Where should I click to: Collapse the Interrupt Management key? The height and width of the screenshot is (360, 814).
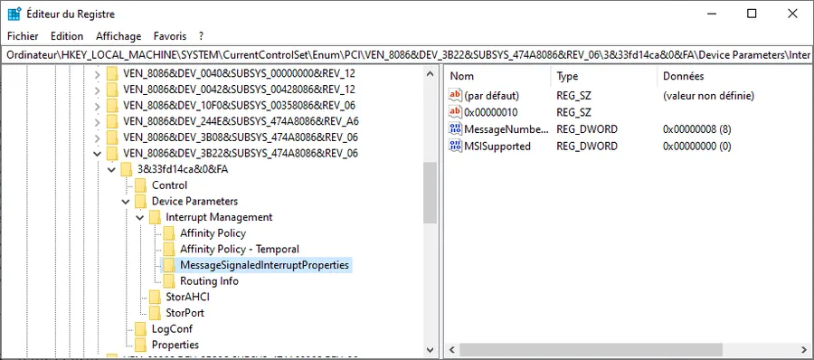point(139,218)
